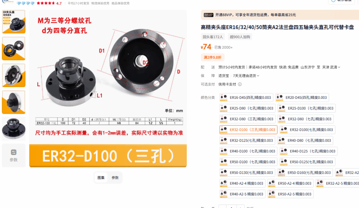Screen dimensions: 359x208
Task: Click the 满2件9.8折 discount tag
Action: (212, 57)
